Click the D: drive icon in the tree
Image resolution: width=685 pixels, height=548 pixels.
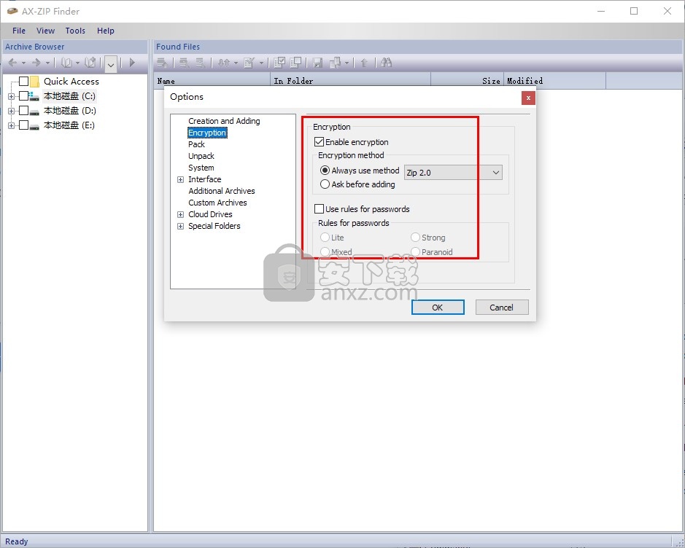pyautogui.click(x=34, y=111)
